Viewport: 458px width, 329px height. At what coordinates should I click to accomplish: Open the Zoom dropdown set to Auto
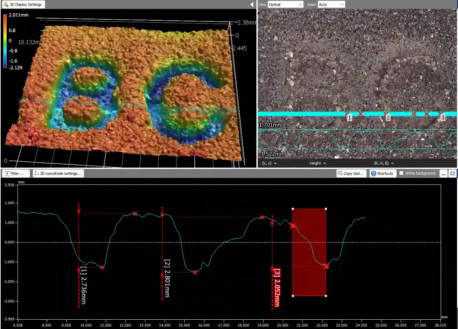point(331,4)
